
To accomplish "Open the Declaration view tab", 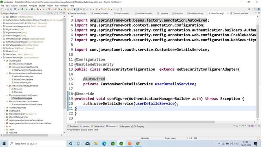I will click(98, 126).
